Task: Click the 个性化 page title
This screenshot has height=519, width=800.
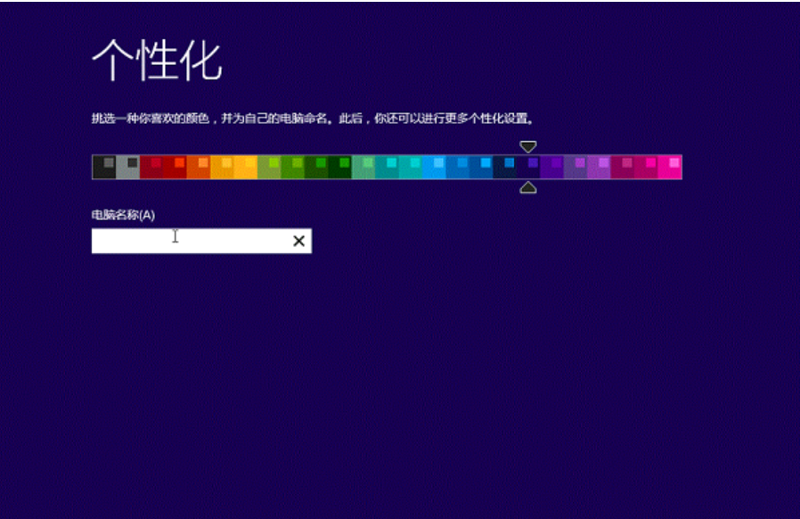Action: [157, 61]
